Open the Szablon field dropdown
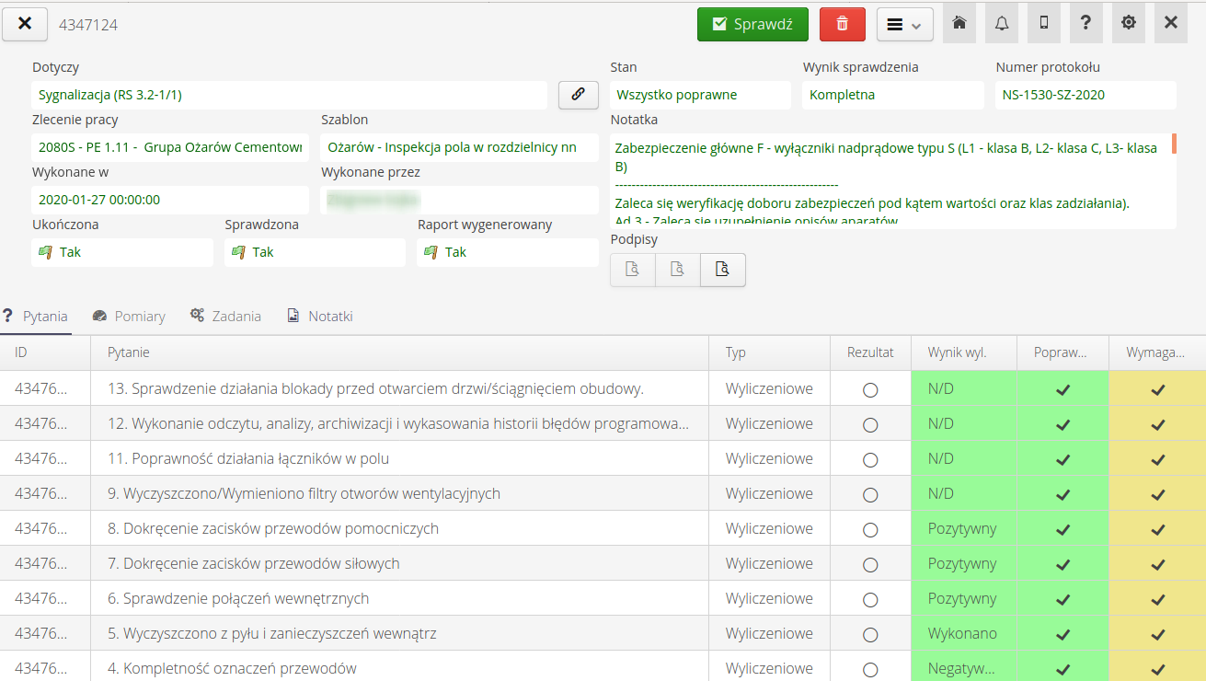The width and height of the screenshot is (1206, 681). click(459, 147)
